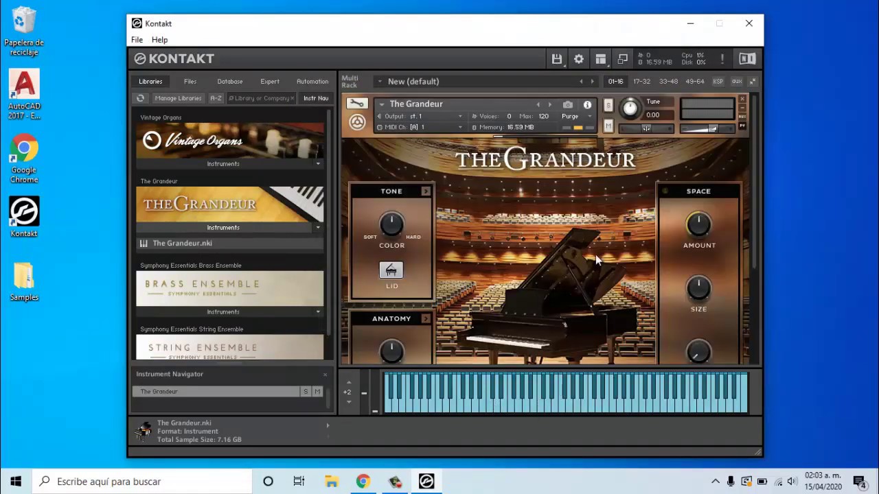Open The Grandeur instrument name dropdown
Screen dimensions: 879x494
tap(382, 104)
